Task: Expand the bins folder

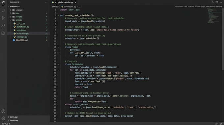Action: tap(11, 13)
